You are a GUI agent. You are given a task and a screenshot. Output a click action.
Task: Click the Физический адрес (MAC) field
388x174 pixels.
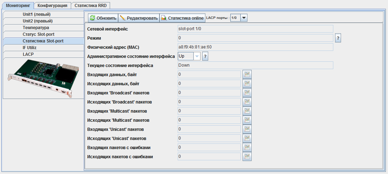(x=255, y=47)
